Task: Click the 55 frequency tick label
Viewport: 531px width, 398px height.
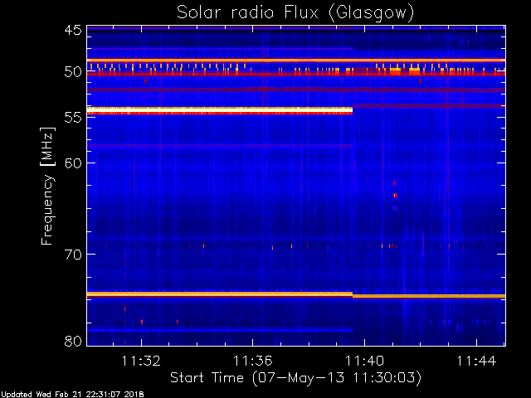Action: 73,118
